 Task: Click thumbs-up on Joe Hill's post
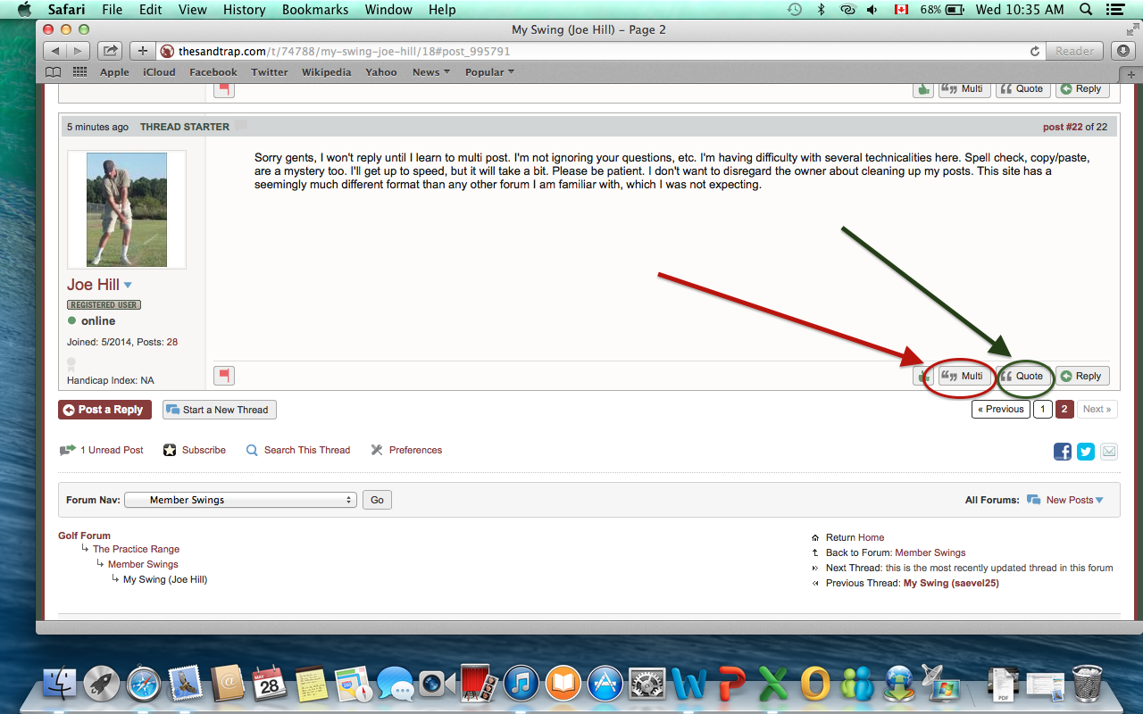tap(922, 376)
